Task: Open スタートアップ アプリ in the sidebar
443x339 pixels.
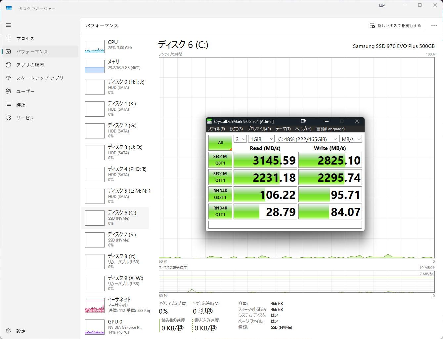Action: pyautogui.click(x=40, y=78)
